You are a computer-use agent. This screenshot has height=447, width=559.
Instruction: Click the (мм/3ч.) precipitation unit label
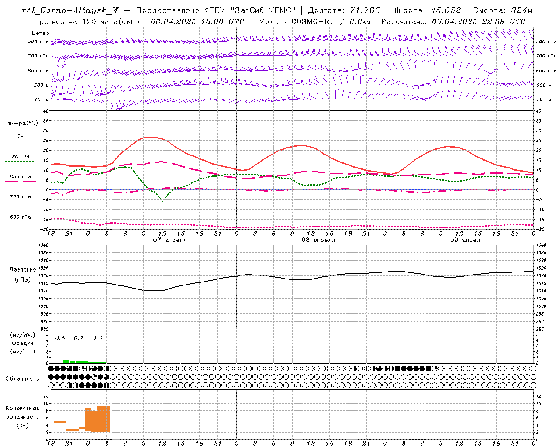pyautogui.click(x=23, y=335)
